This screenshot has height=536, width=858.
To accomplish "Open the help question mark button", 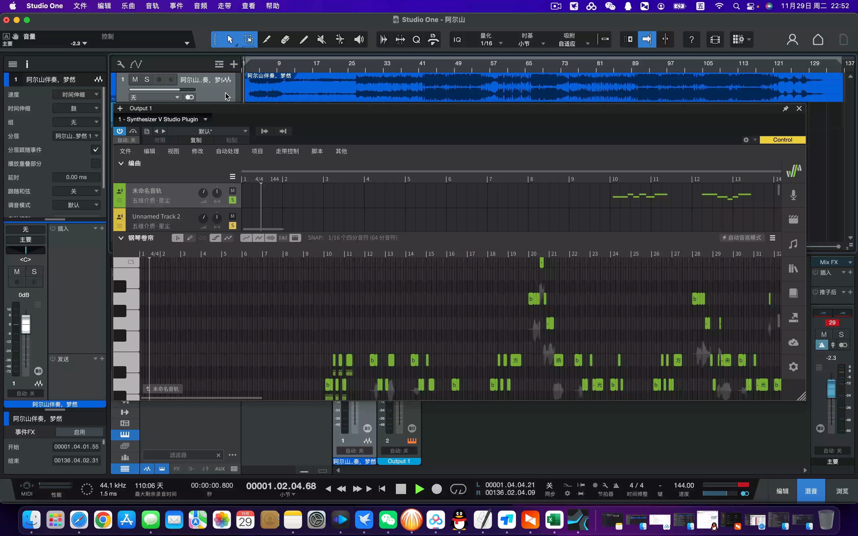I will [x=691, y=39].
